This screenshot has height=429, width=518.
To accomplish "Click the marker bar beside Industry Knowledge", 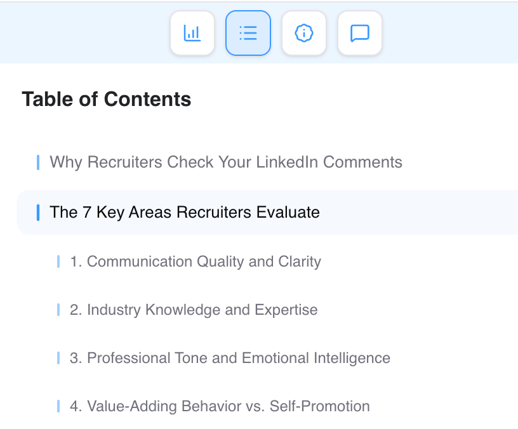I will point(58,310).
